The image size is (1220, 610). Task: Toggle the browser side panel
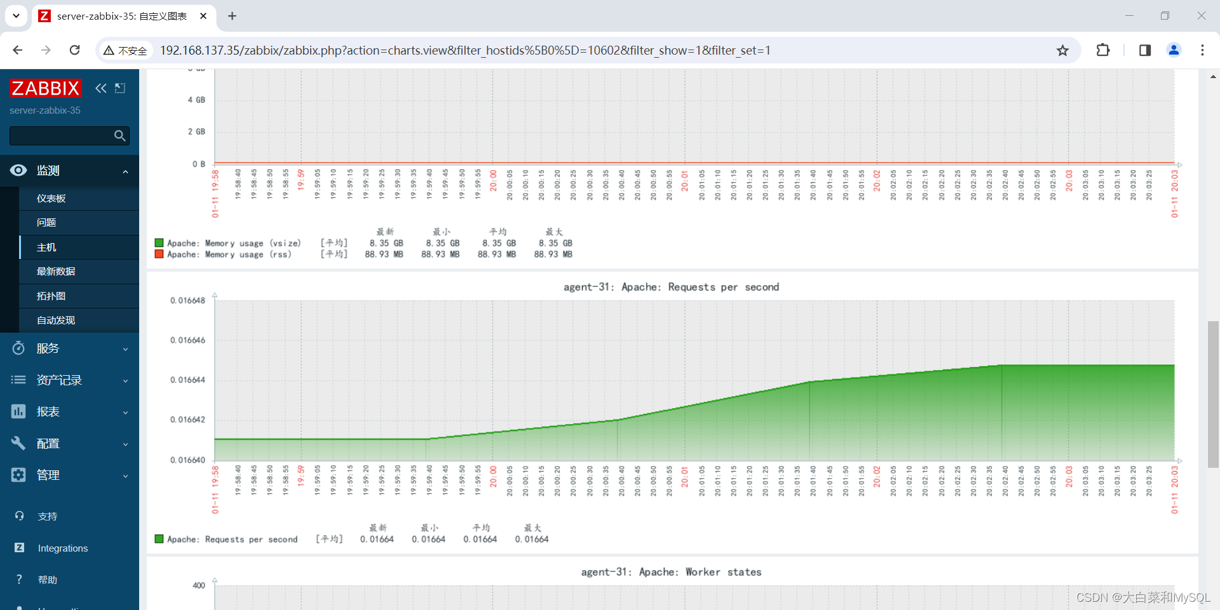tap(1145, 50)
